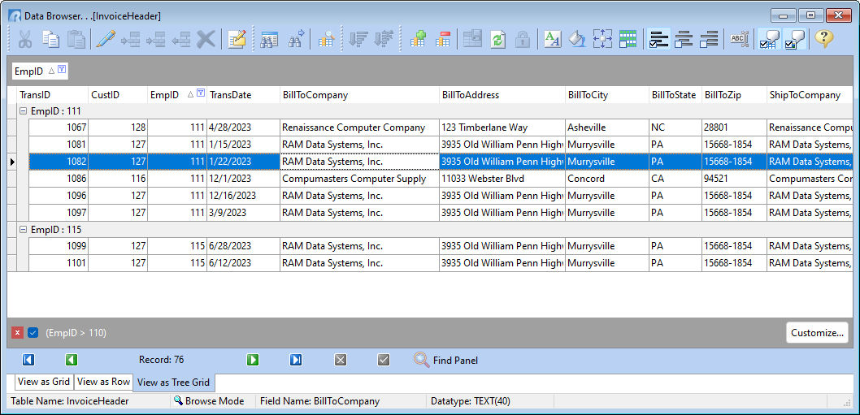Viewport: 860px width, 415px height.
Task: Click the paint bucket color icon
Action: click(577, 40)
